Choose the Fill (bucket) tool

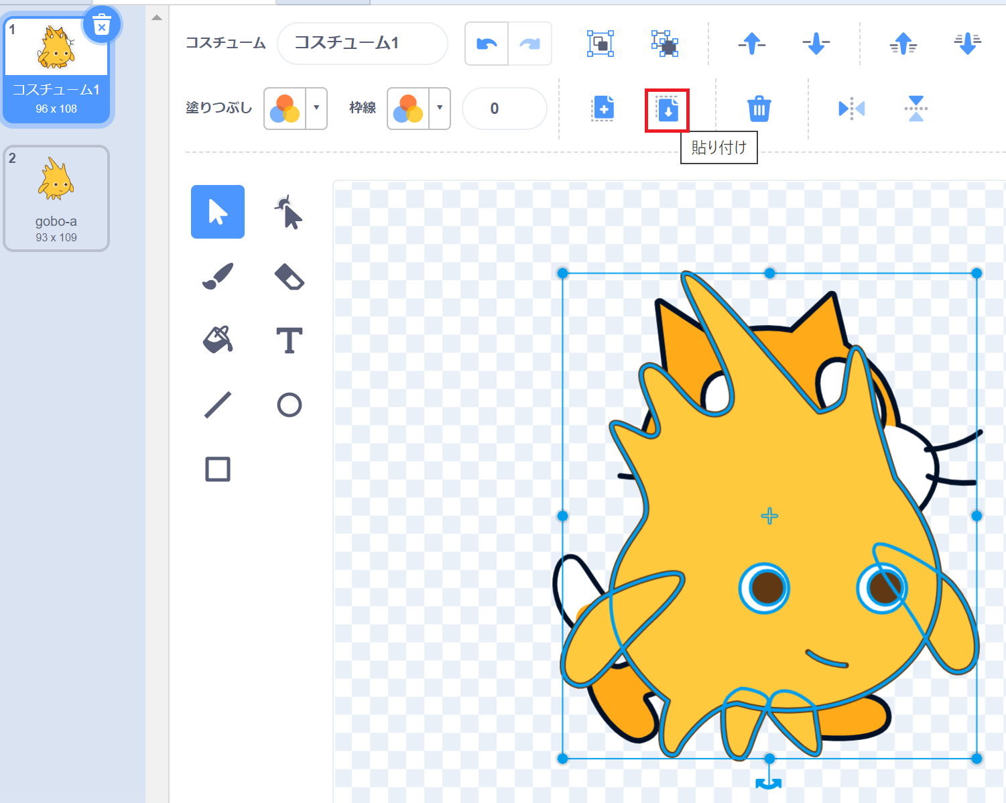click(x=217, y=340)
